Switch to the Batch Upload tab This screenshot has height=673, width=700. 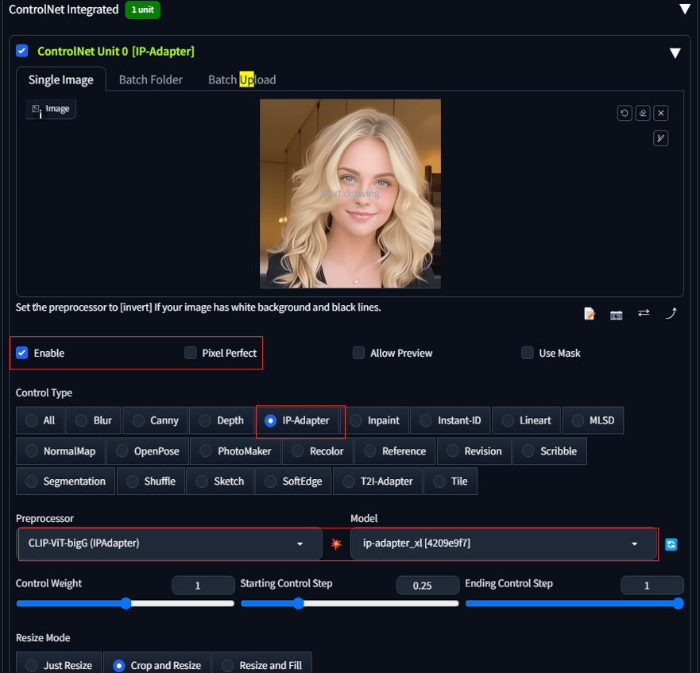242,79
